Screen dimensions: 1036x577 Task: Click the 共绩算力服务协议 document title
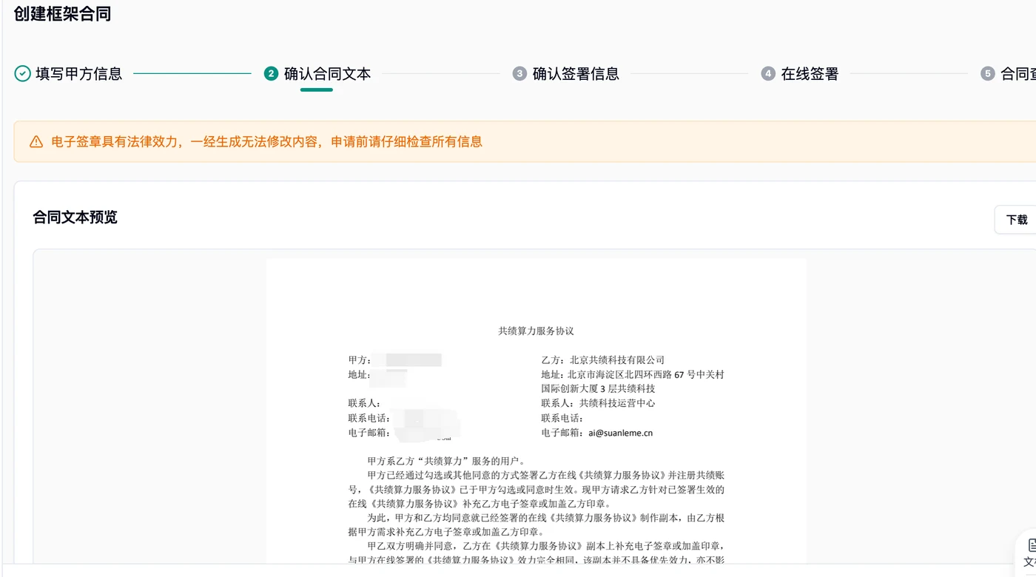536,331
